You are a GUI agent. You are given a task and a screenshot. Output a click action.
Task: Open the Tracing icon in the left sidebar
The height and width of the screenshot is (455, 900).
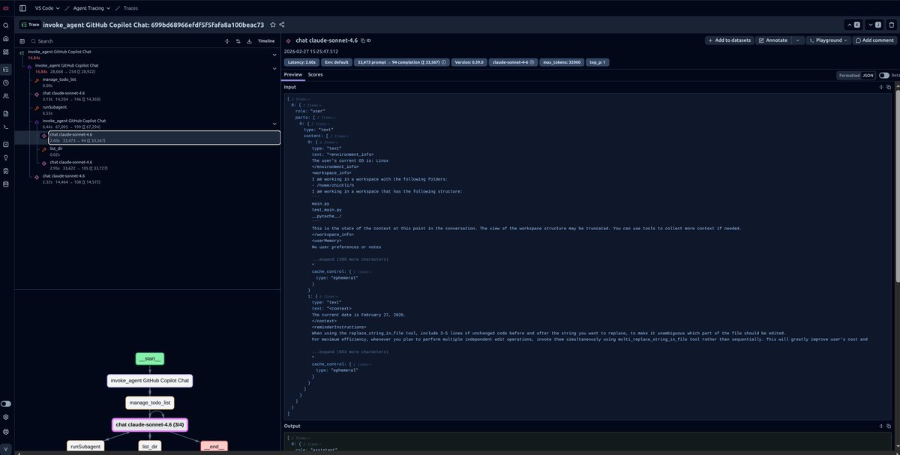pyautogui.click(x=6, y=70)
